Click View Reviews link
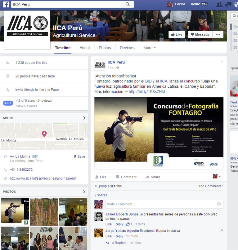 pos(26,106)
